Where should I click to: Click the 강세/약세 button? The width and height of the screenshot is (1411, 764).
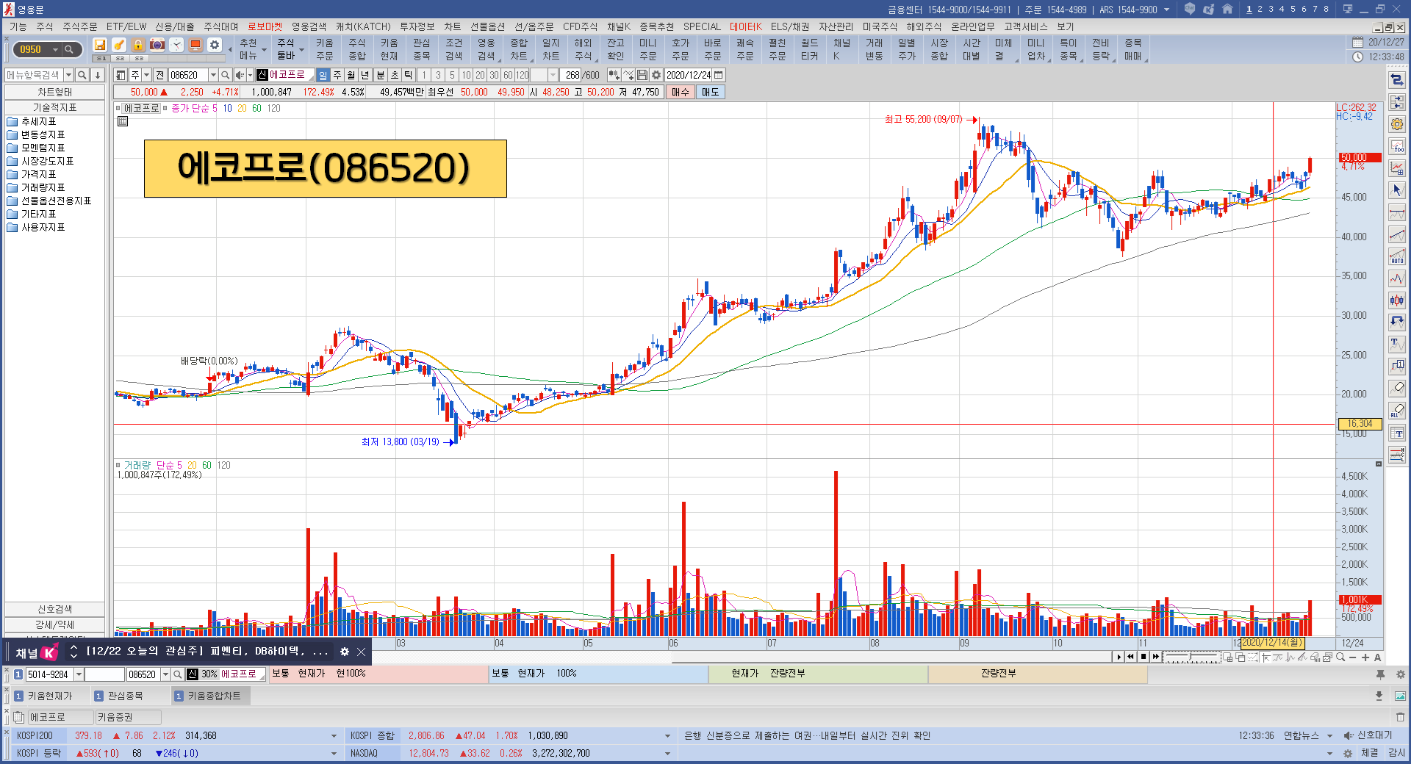point(54,624)
